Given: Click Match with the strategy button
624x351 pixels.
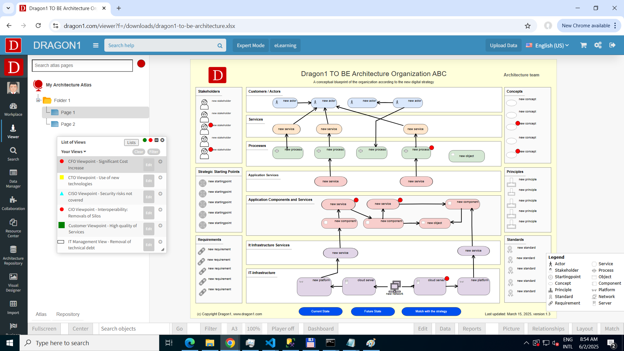Looking at the screenshot, I should tap(431, 311).
